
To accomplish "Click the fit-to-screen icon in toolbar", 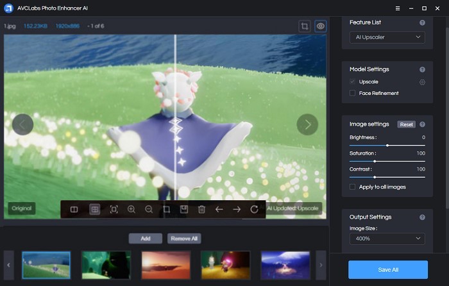I will tap(114, 210).
